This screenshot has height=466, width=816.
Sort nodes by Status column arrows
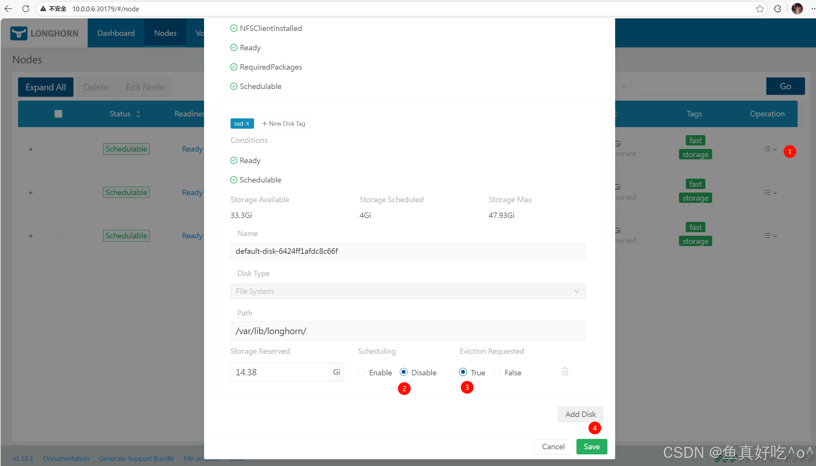pos(138,114)
